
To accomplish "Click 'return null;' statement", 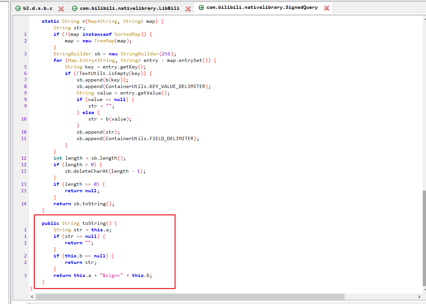I will 82,191.
